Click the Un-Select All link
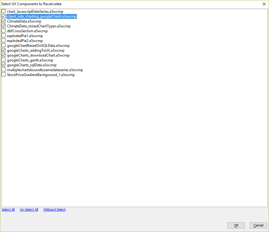Screen dimensions: 269x232 tap(29, 209)
